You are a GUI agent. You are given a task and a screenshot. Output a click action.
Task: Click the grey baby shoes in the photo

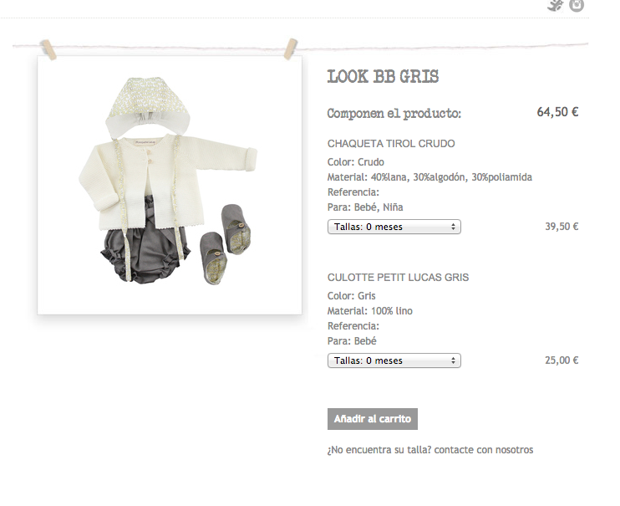click(x=225, y=243)
